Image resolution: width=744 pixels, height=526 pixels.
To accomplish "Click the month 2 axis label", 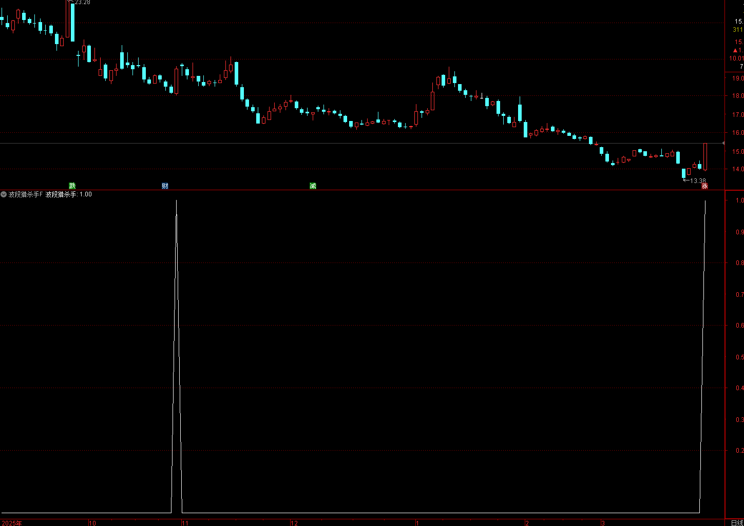I will pos(527,523).
